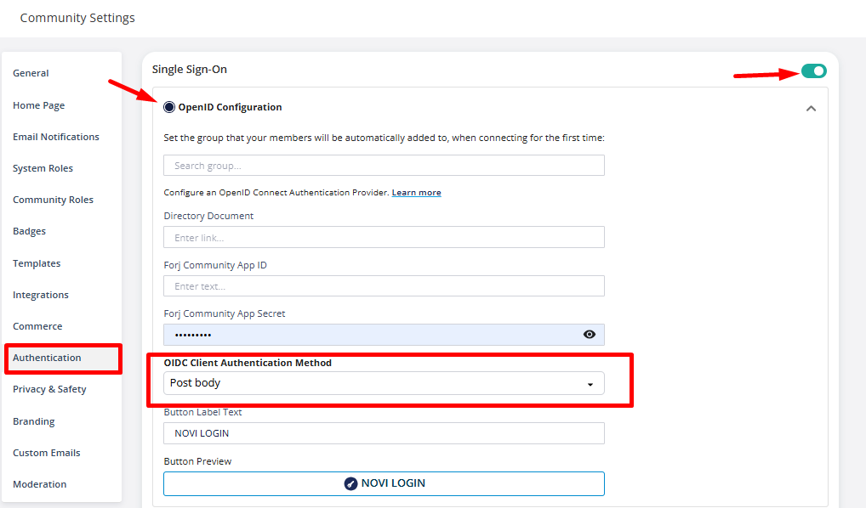Image resolution: width=866 pixels, height=508 pixels.
Task: Click Forj Community App ID field
Action: pyautogui.click(x=384, y=285)
